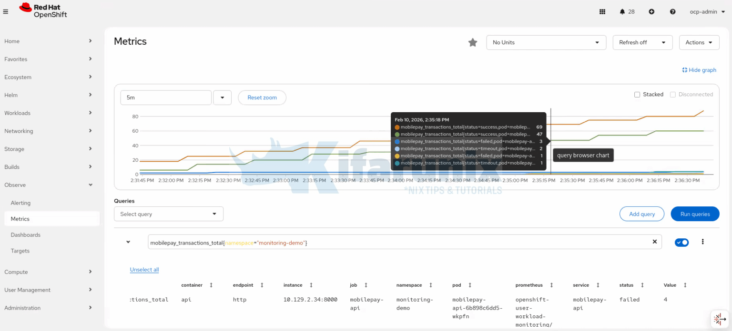Toggle the Disconnected checkbox
The image size is (732, 331).
click(673, 94)
